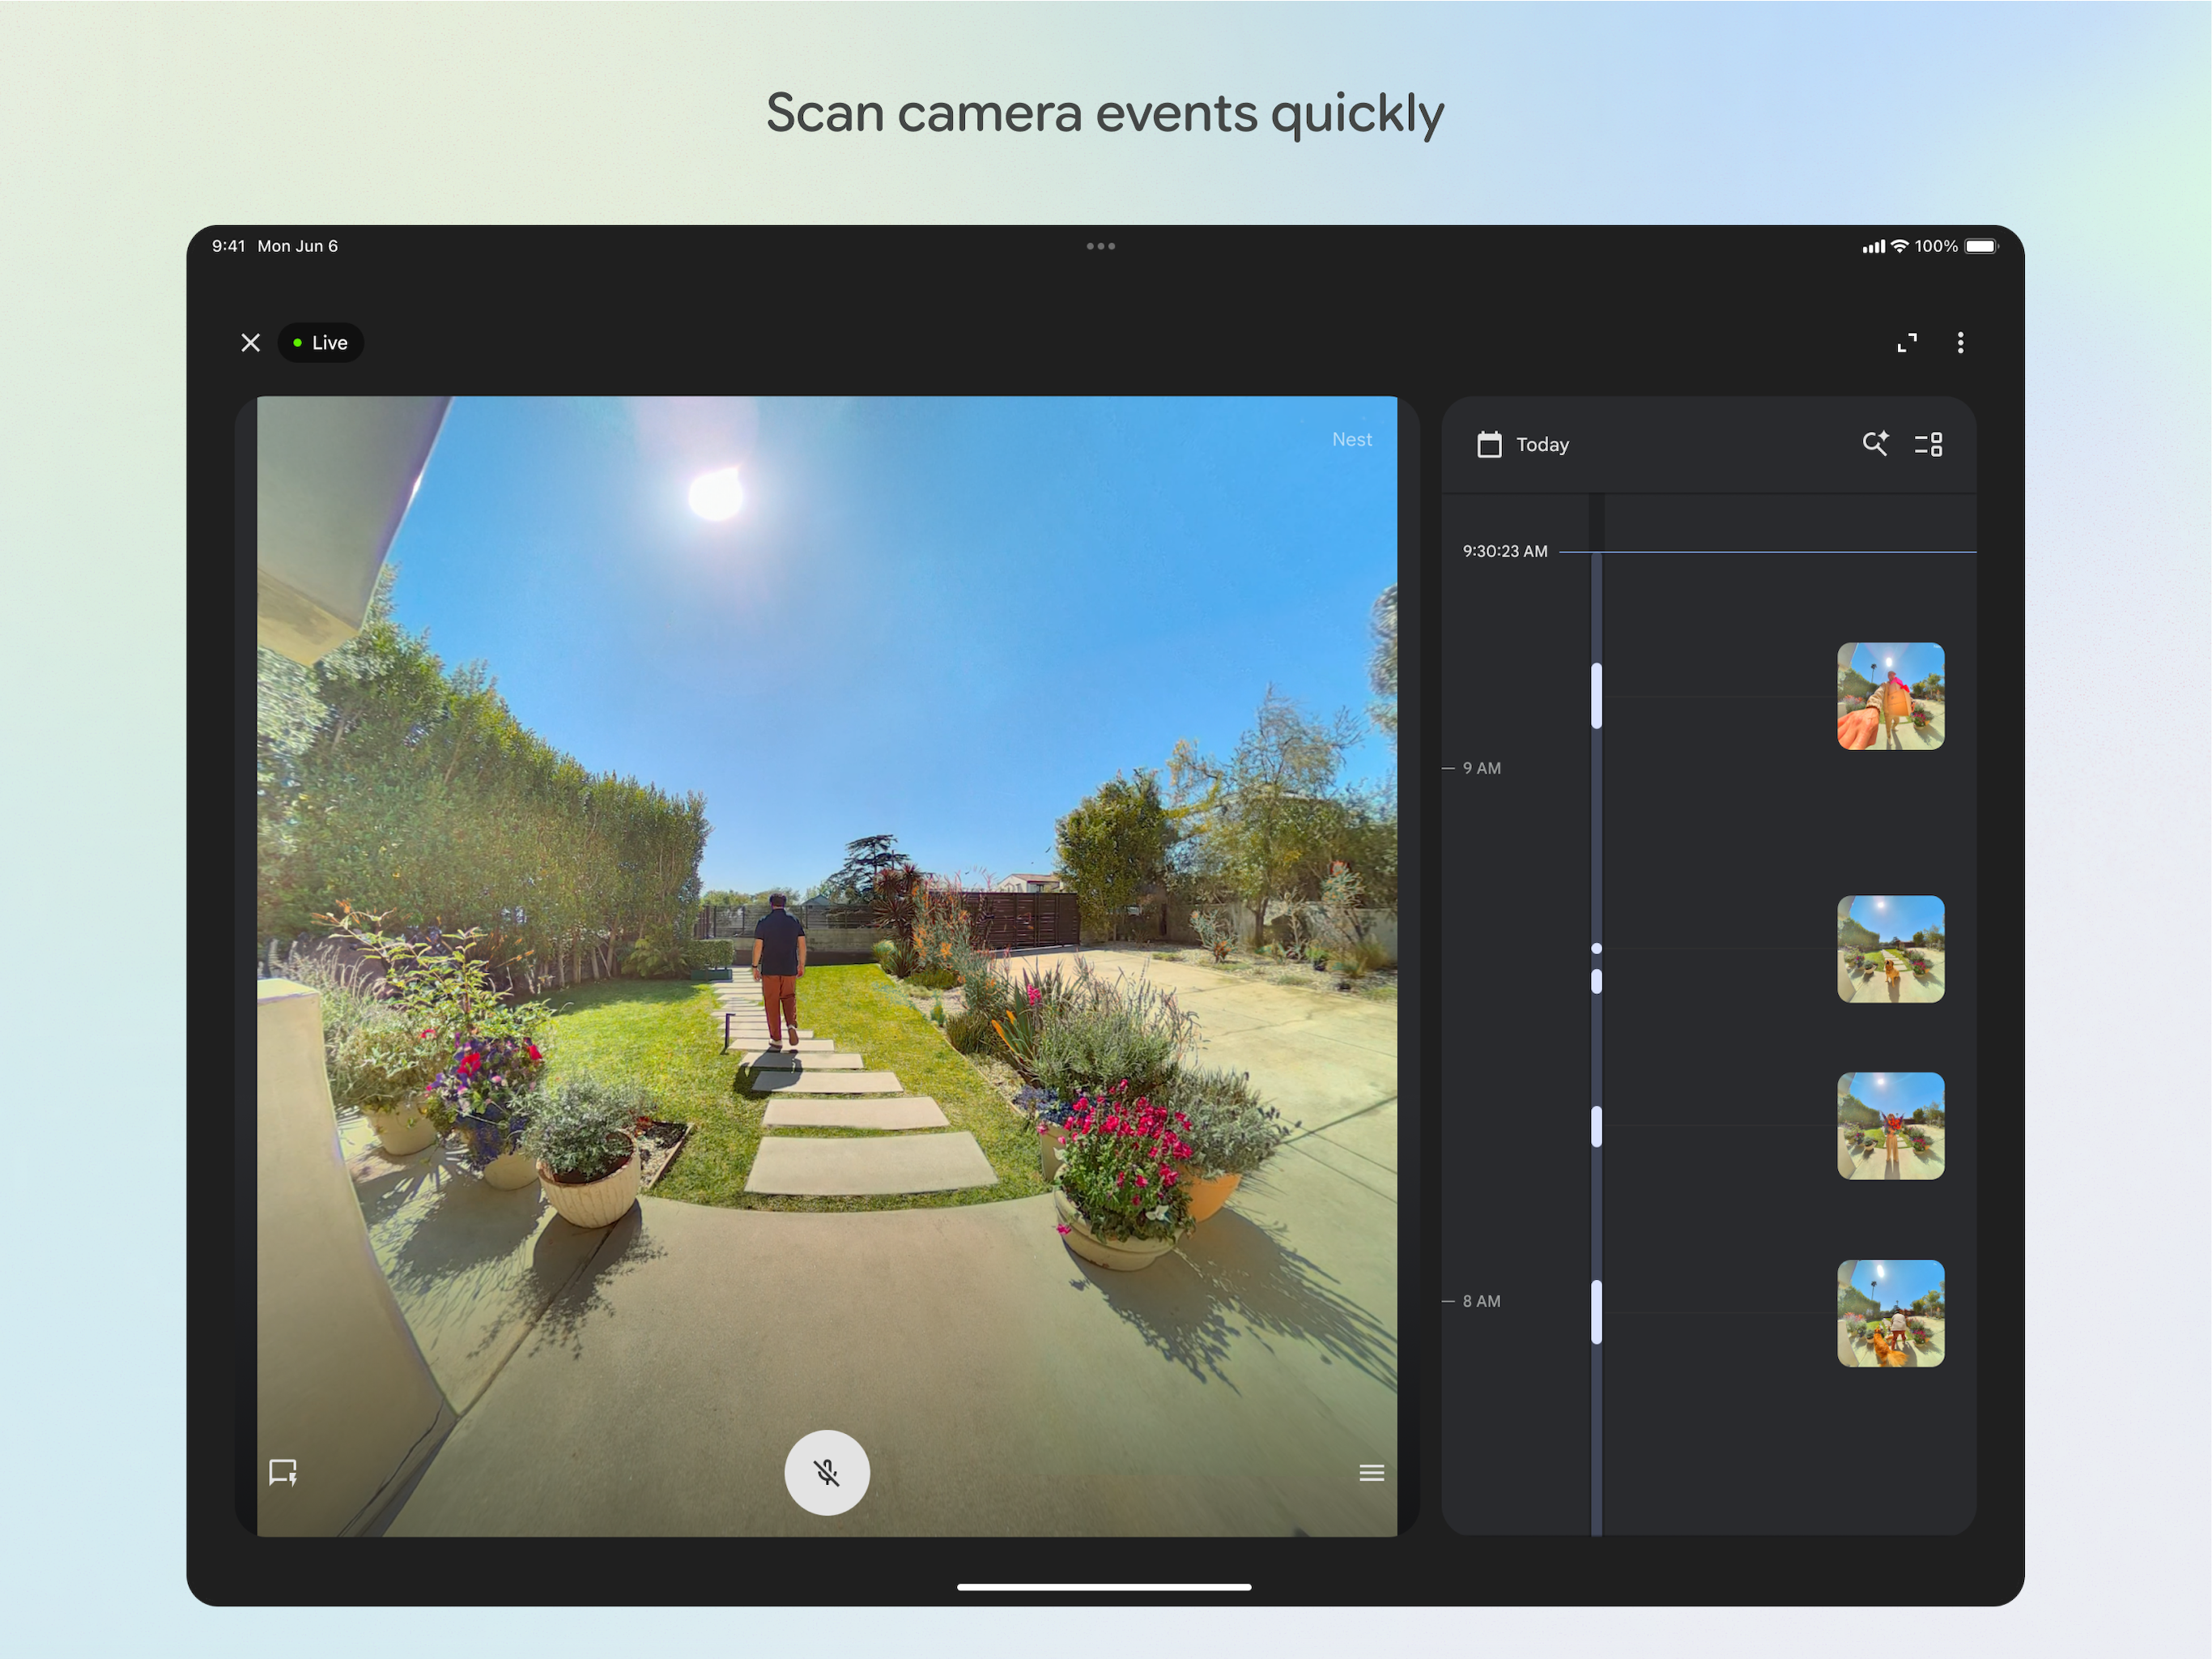Viewport: 2212px width, 1659px height.
Task: Tap the multitasking three dots at top
Action: [1100, 246]
